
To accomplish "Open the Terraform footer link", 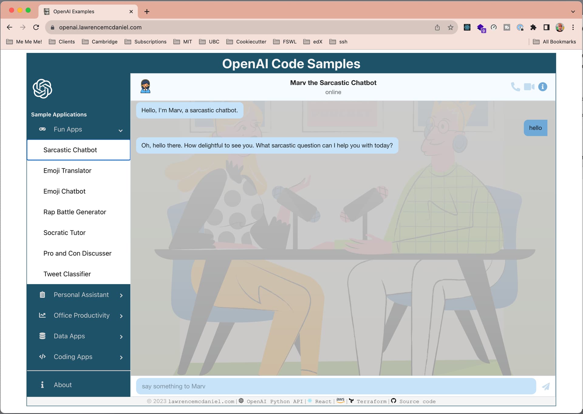I will [372, 401].
